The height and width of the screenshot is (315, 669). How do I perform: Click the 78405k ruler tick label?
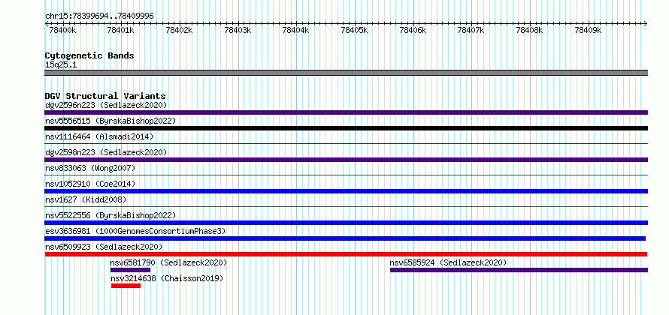pyautogui.click(x=355, y=30)
